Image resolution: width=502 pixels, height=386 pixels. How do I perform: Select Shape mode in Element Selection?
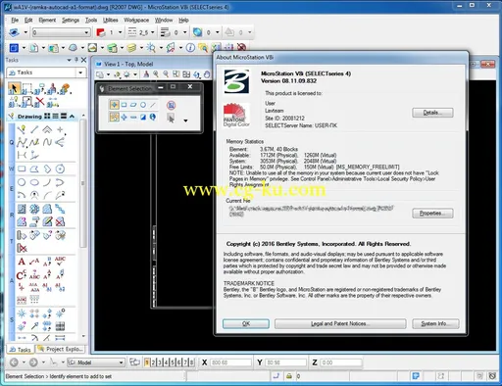pos(133,105)
